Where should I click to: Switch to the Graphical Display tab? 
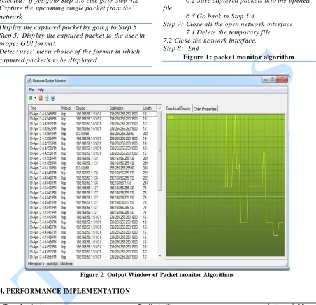tap(178, 108)
